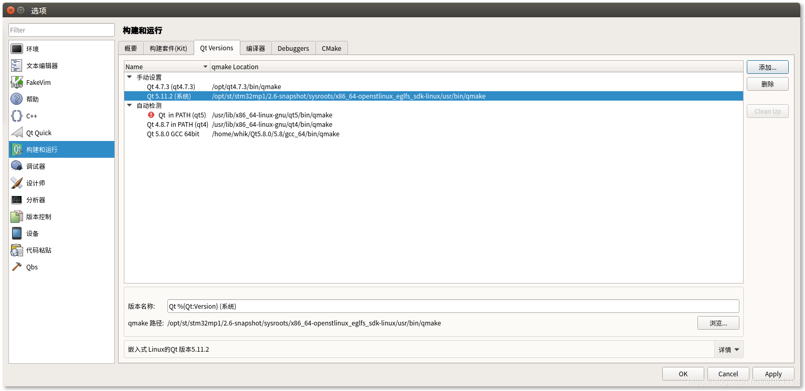Click the path /usr/lib/x86_64-linux-gnu/qt4/bin/qmake
This screenshot has height=391, width=805.
[272, 124]
